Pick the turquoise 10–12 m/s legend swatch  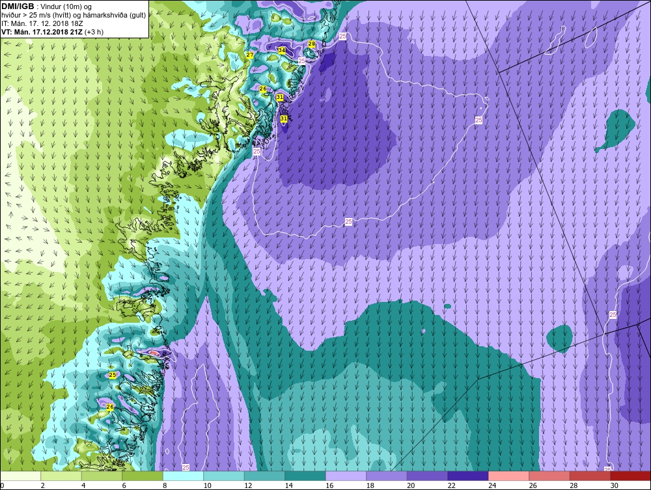[x=224, y=476]
